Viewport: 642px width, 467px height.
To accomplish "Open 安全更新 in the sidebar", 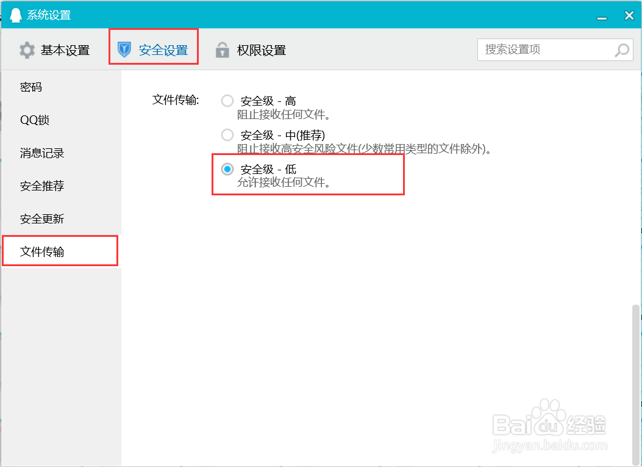I will 62,219.
